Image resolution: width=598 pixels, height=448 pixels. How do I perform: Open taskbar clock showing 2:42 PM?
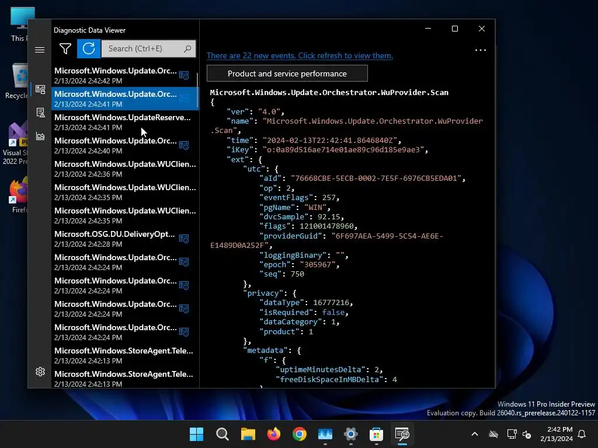pos(557,434)
